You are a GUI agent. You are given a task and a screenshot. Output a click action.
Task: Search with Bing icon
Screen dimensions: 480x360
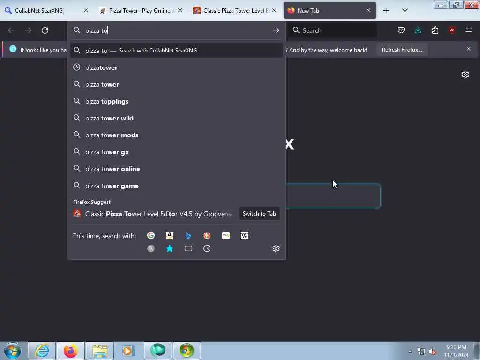coord(188,235)
